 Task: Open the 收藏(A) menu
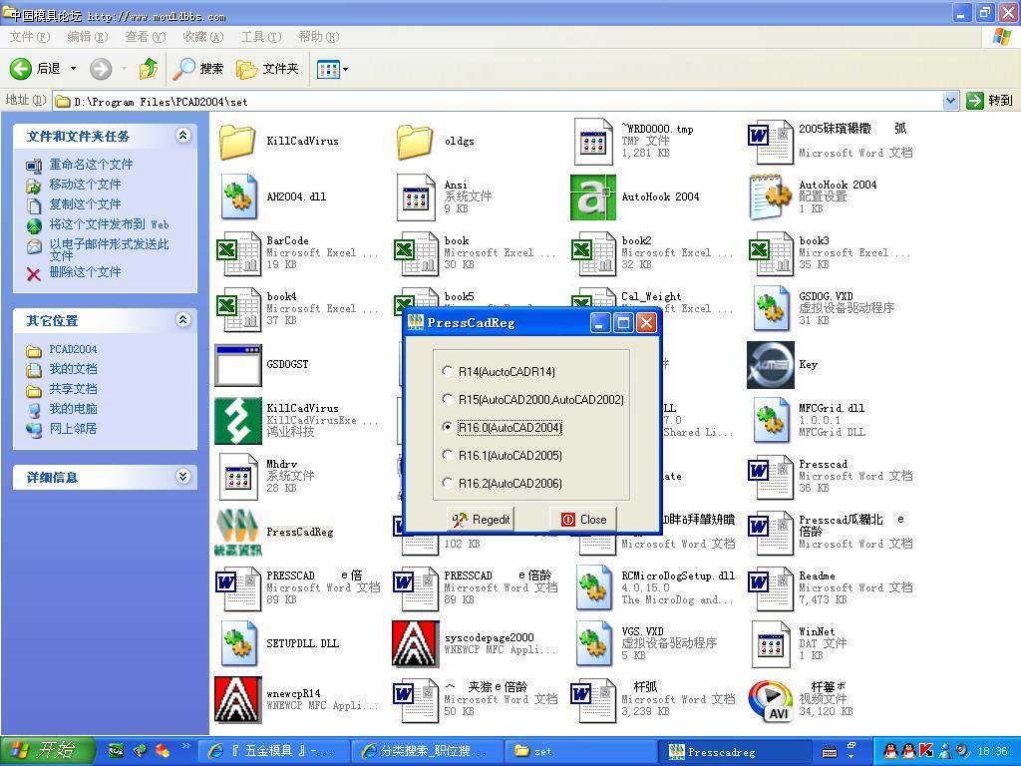pos(203,37)
